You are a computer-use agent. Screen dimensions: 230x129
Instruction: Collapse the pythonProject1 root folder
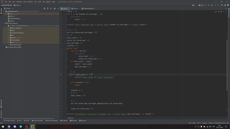click(x=4, y=11)
